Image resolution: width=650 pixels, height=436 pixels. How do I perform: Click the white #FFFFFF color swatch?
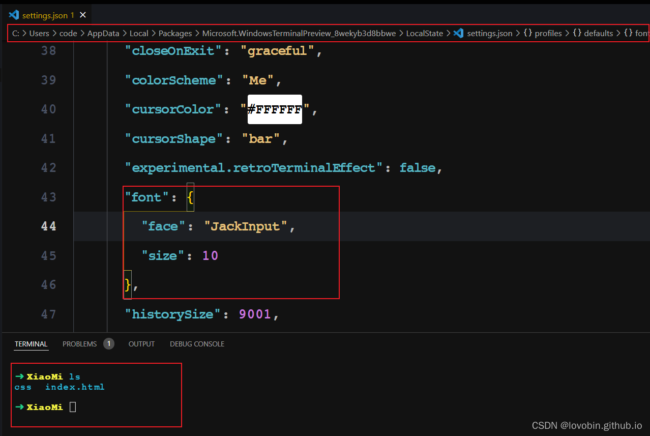click(275, 109)
